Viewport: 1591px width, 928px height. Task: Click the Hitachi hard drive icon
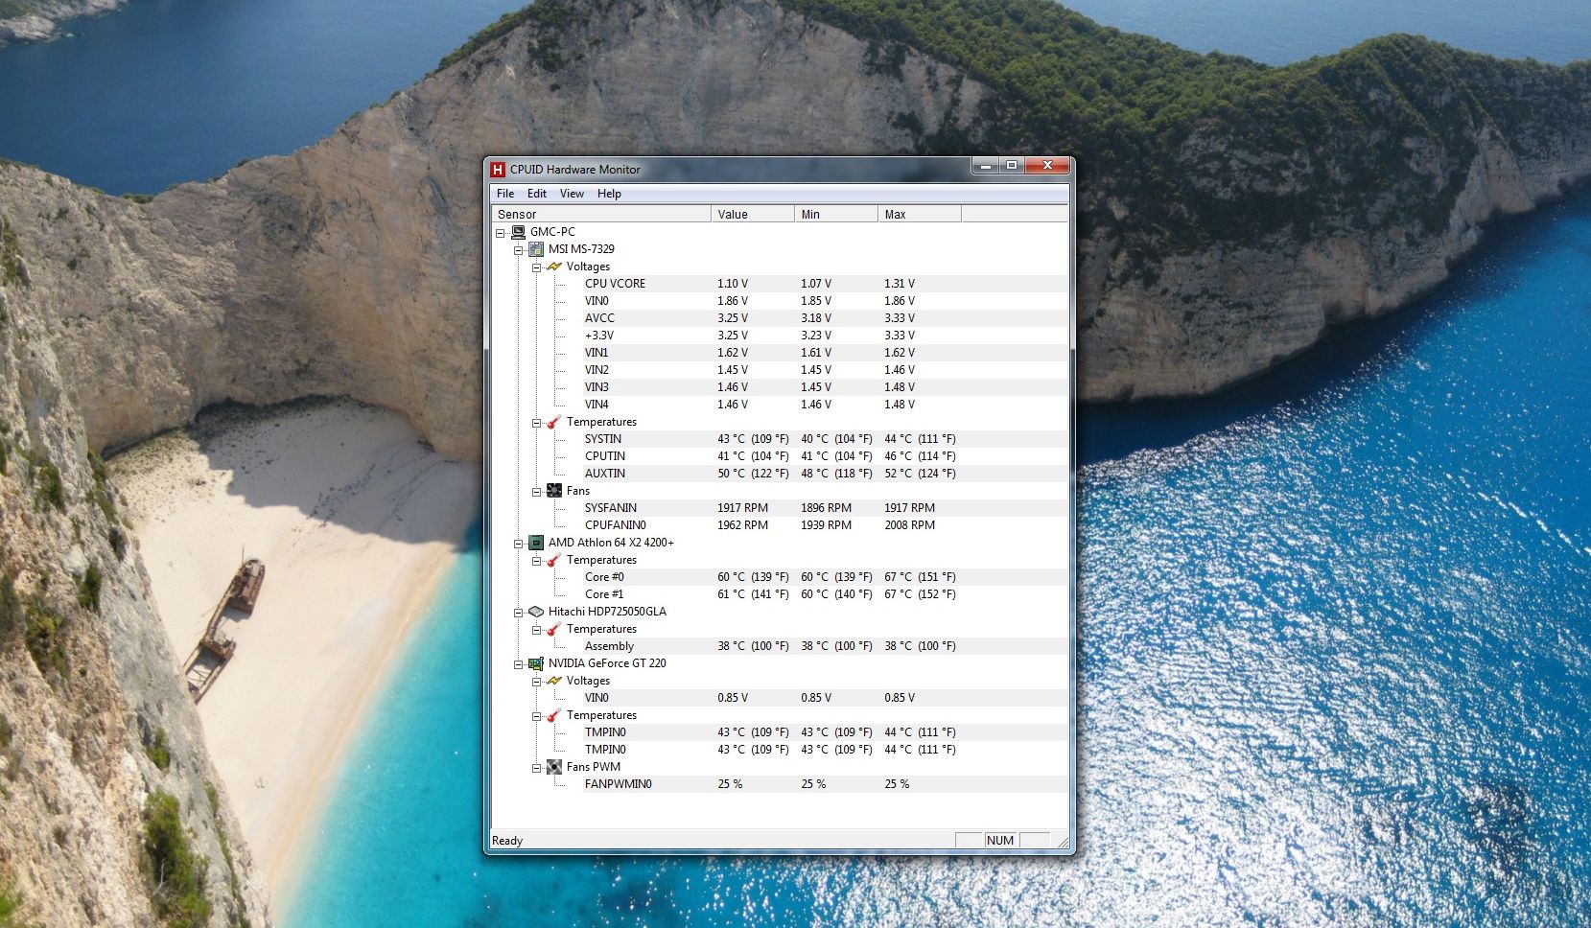pyautogui.click(x=536, y=612)
